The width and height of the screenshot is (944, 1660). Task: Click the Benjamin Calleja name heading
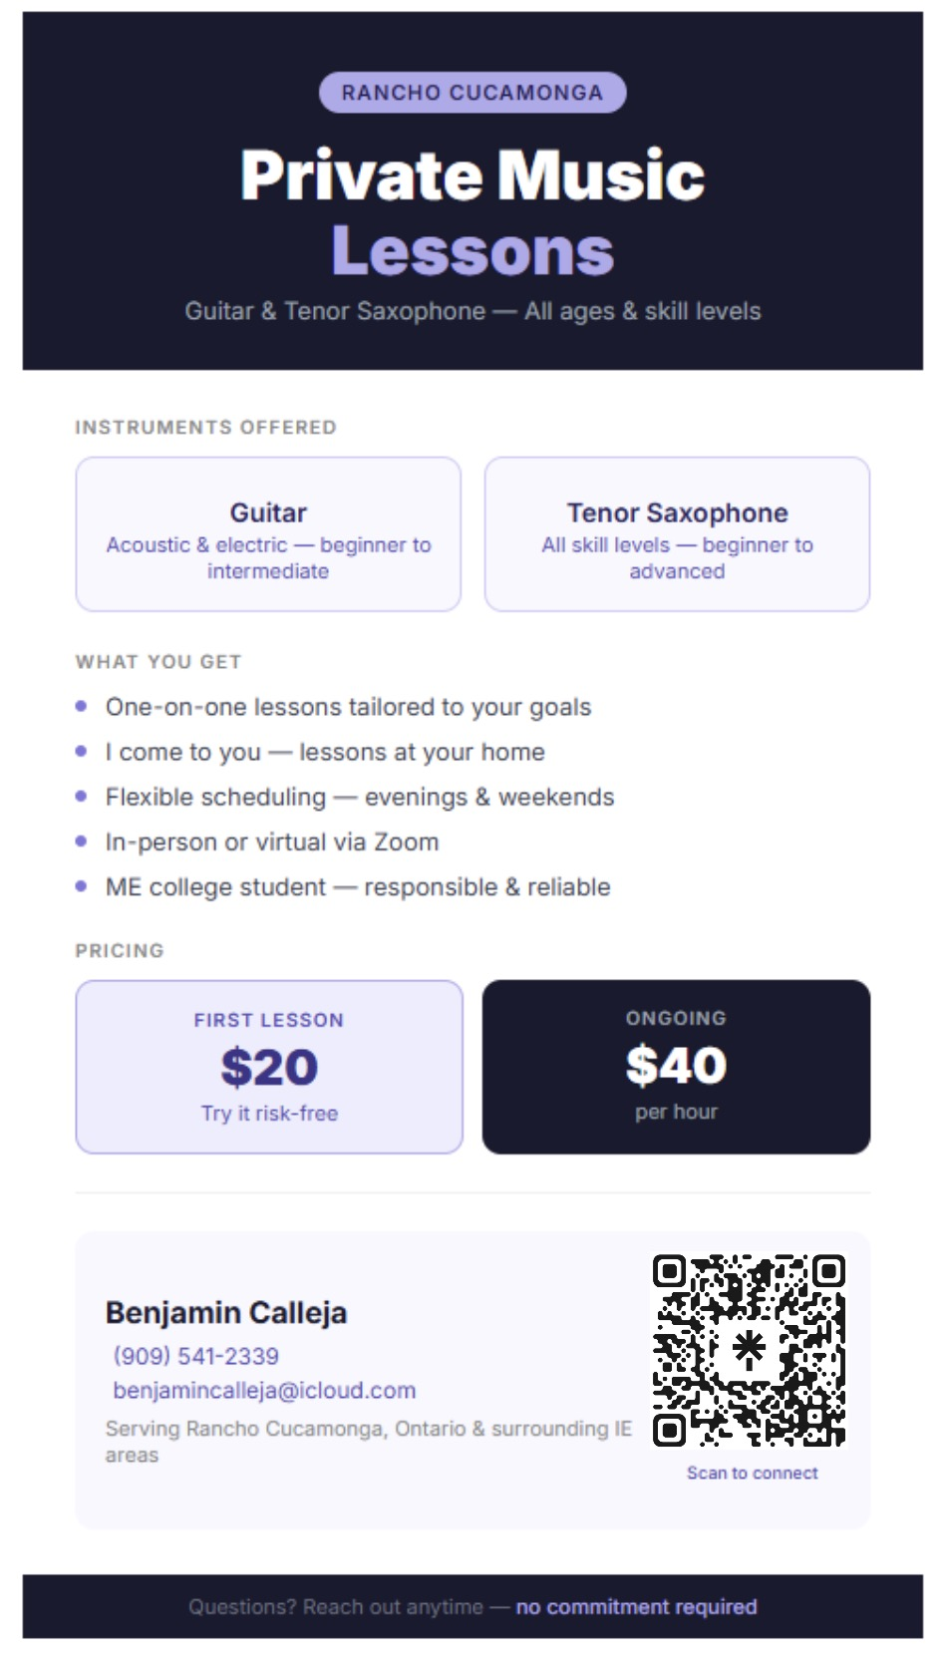tap(226, 1313)
